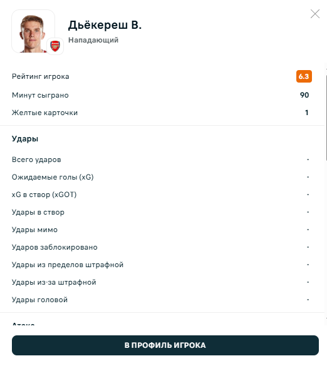Click the orange 6.3 rating badge

pos(304,76)
